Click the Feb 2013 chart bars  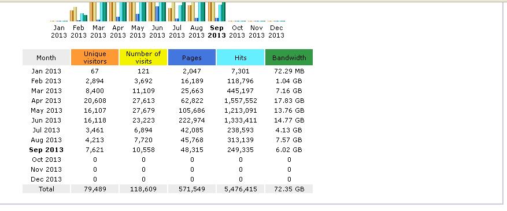coord(79,14)
